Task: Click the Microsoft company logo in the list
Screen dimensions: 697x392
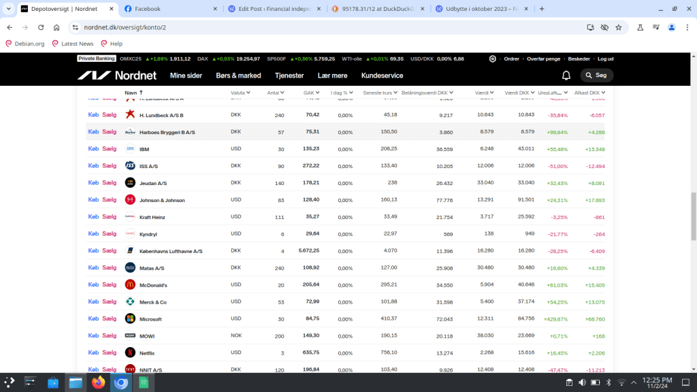Action: click(x=130, y=319)
